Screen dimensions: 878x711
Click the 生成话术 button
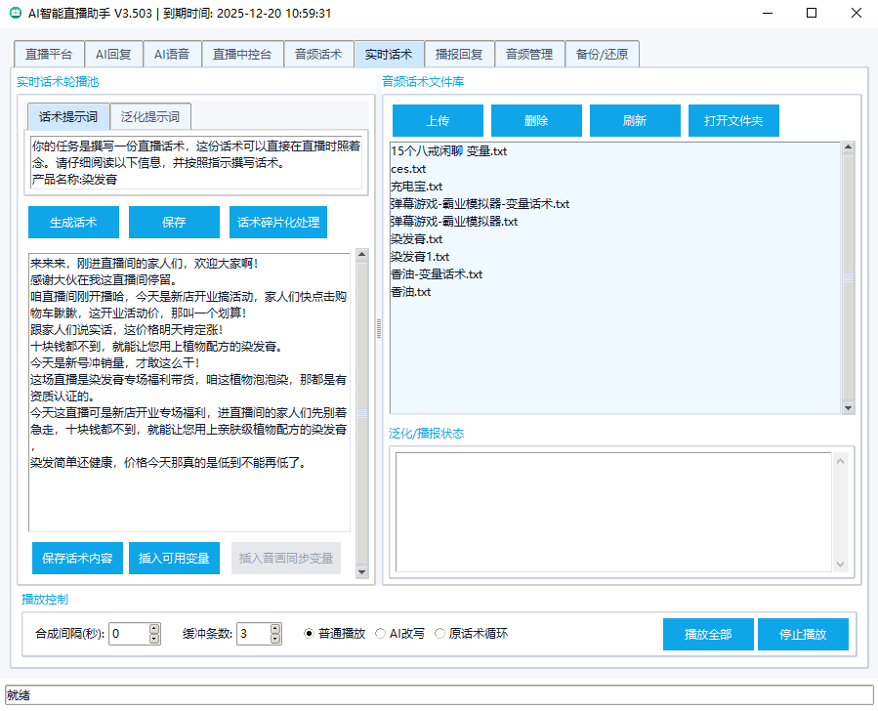click(x=72, y=222)
